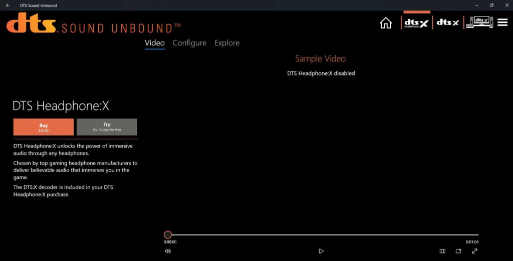Go to the Home icon

(x=386, y=23)
